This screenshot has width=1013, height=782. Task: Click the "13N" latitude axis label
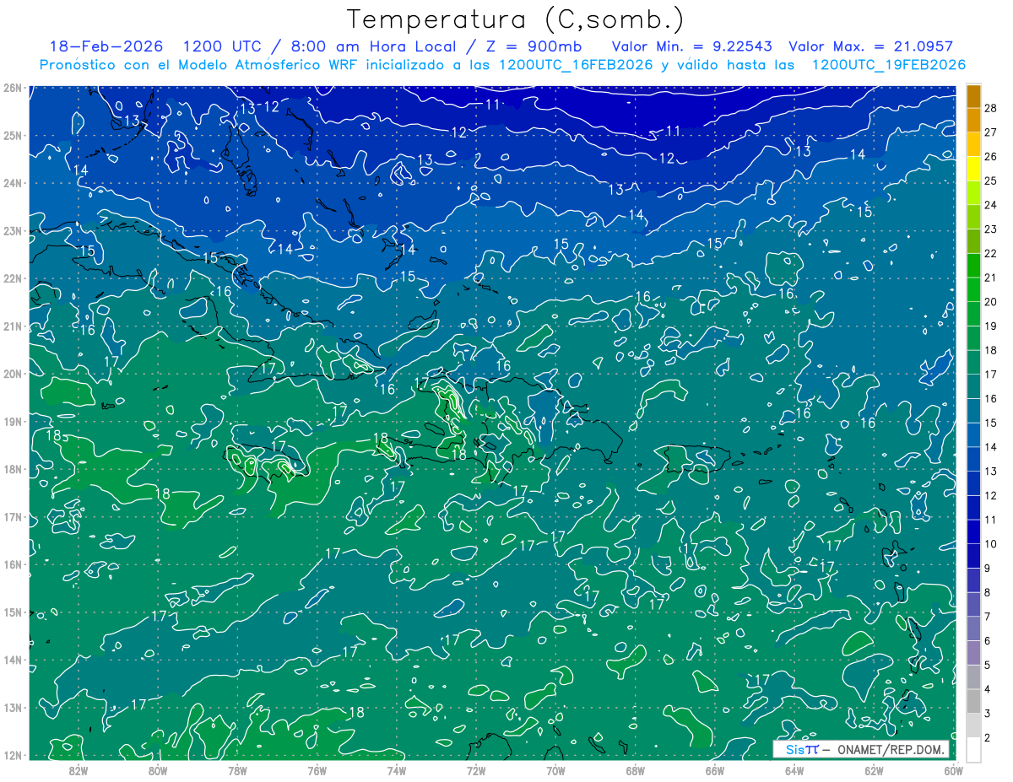pos(13,707)
